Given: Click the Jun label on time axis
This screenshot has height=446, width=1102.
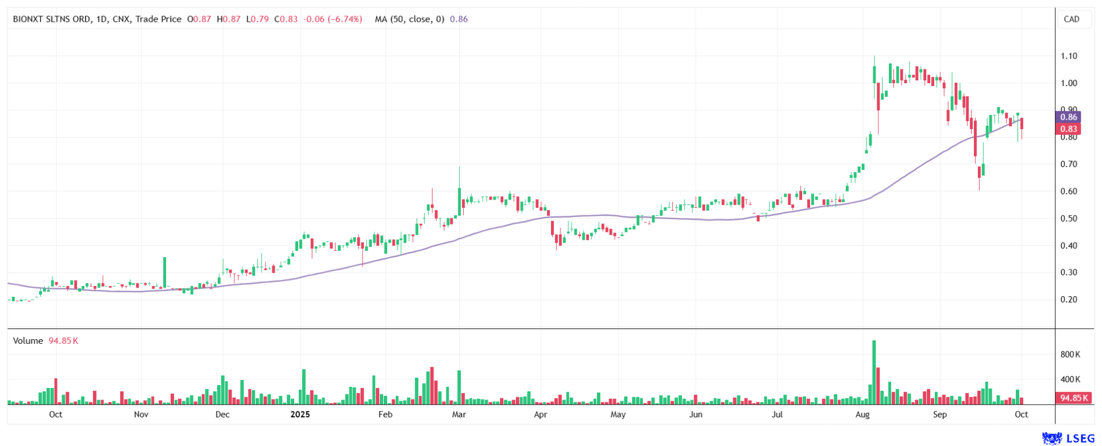Looking at the screenshot, I should point(696,414).
